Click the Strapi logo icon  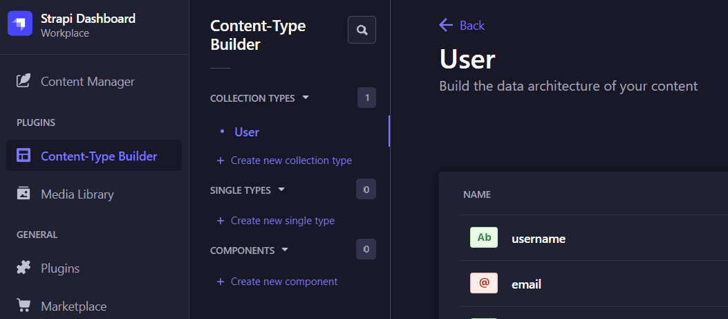click(20, 24)
